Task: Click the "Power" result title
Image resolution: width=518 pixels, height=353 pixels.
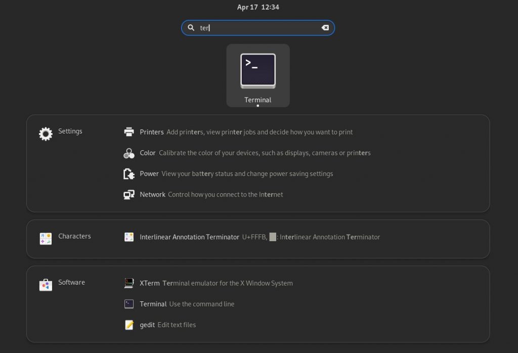Action: click(x=149, y=173)
